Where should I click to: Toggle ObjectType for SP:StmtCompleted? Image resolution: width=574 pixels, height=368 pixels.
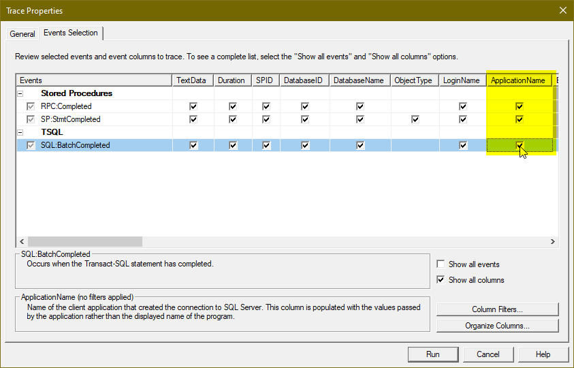(x=415, y=119)
